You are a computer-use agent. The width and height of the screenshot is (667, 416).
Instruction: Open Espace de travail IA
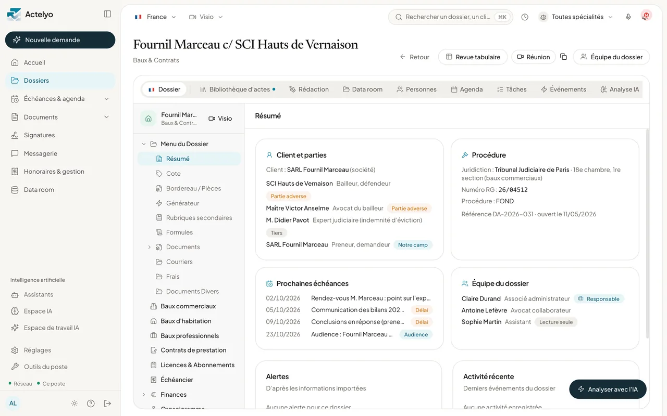60,328
